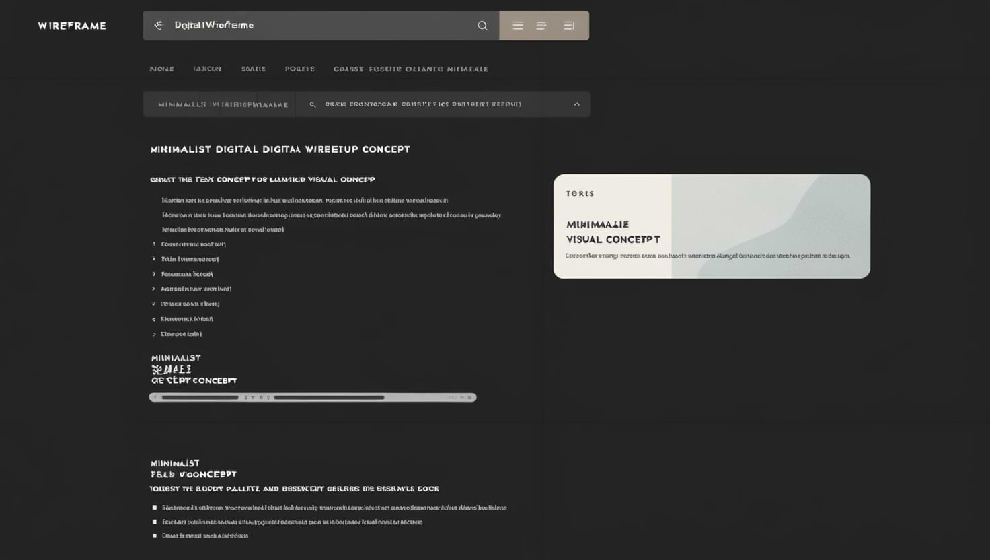Click the WIREFRAME logo
The height and width of the screenshot is (560, 990).
click(x=72, y=26)
